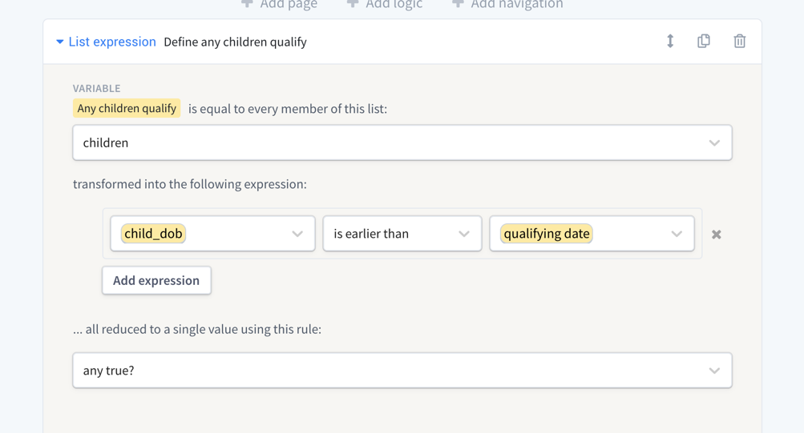Open the child_dob variable dropdown

coord(297,234)
